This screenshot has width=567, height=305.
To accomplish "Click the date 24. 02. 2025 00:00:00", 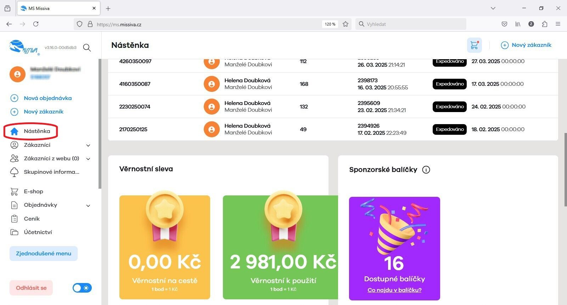I will (498, 107).
